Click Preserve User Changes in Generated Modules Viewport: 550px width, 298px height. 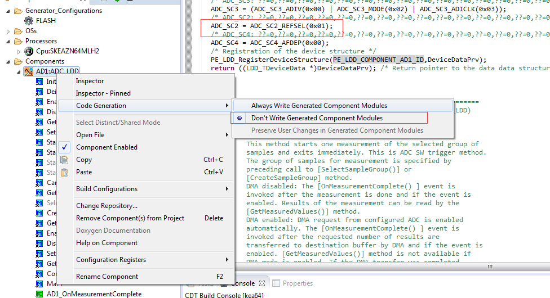[337, 130]
